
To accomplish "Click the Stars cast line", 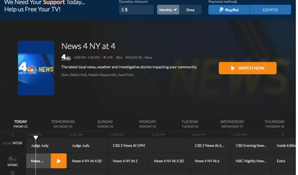I will tap(97, 75).
